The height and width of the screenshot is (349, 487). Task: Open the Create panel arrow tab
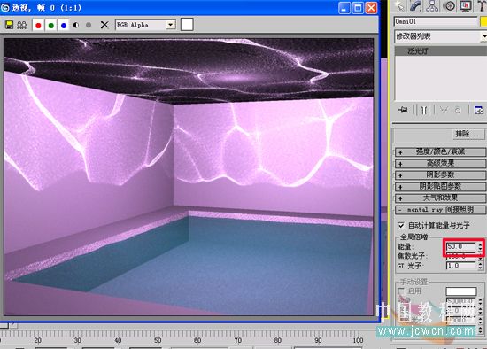(399, 6)
